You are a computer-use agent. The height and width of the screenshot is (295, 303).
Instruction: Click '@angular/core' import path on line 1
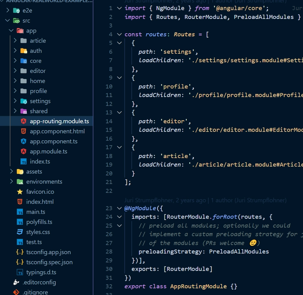239,8
